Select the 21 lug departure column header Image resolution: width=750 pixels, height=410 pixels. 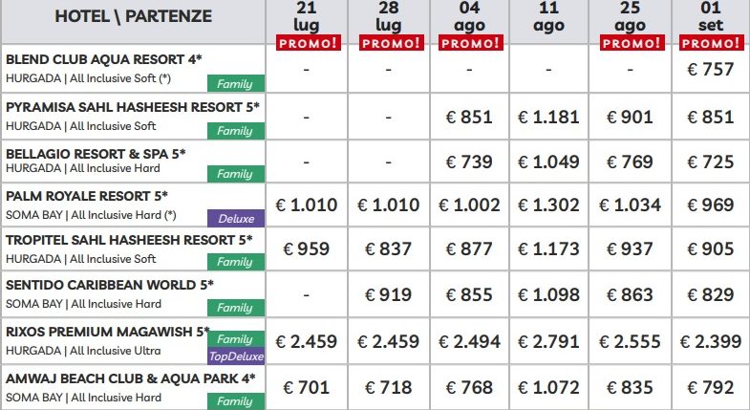pyautogui.click(x=306, y=16)
